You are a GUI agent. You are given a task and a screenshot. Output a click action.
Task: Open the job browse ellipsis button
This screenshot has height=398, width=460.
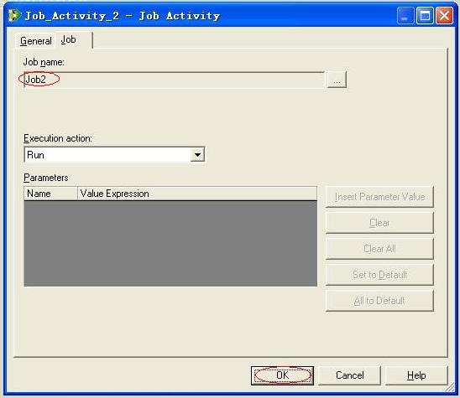tap(337, 80)
